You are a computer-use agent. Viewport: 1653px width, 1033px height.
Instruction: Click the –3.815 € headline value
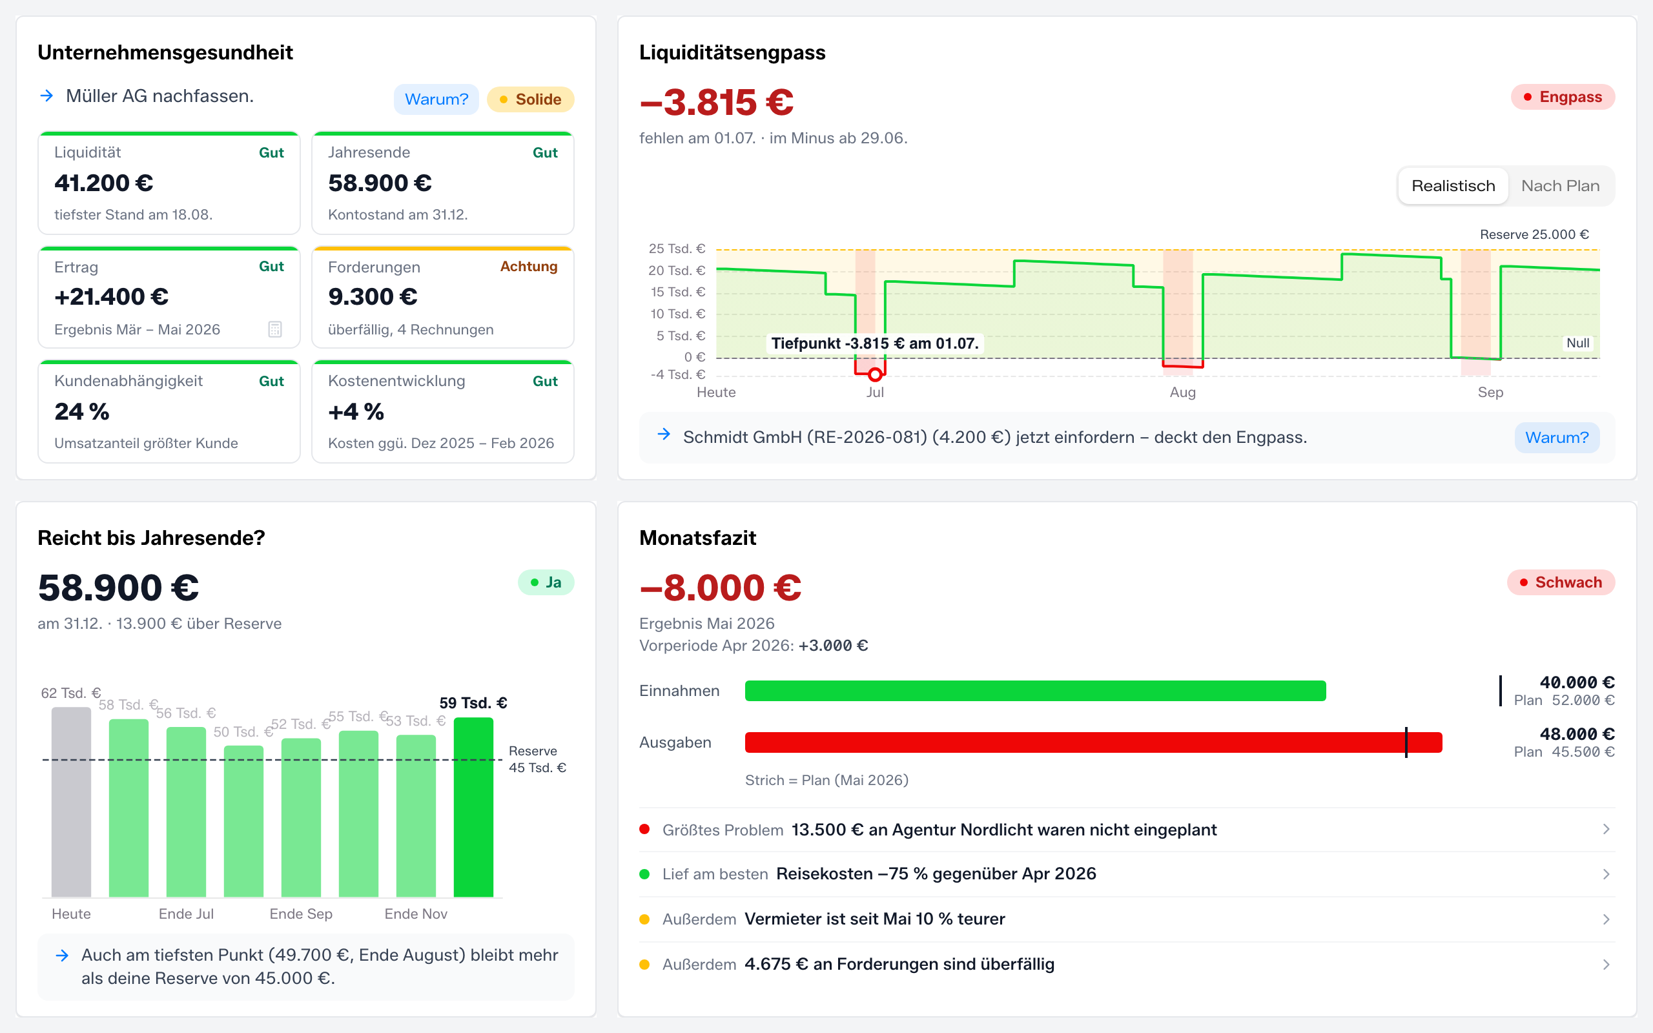coord(717,103)
